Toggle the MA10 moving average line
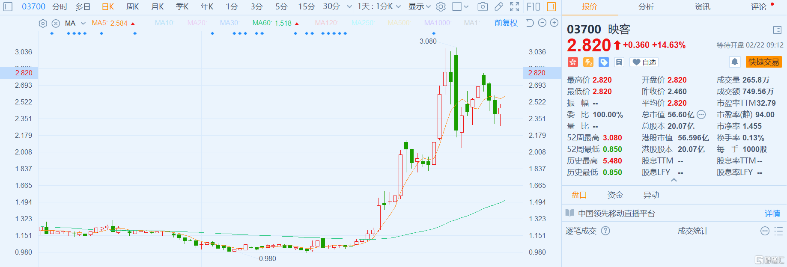This screenshot has width=787, height=267. pyautogui.click(x=164, y=23)
